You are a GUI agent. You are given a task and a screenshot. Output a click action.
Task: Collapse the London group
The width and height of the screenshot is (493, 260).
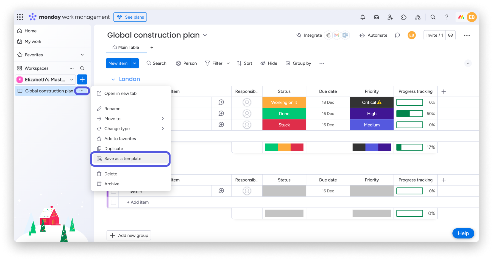click(113, 79)
